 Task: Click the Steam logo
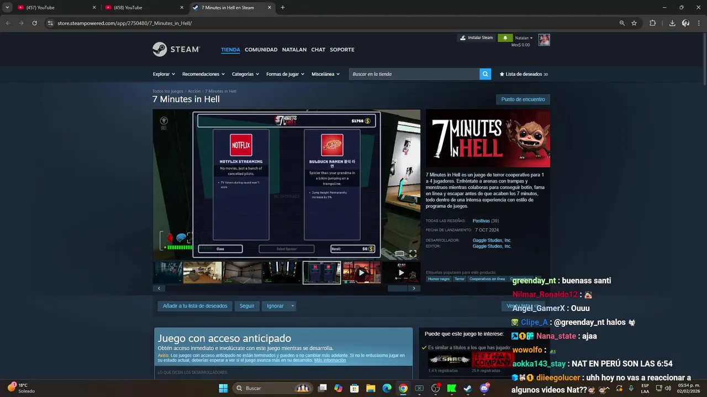click(x=176, y=49)
